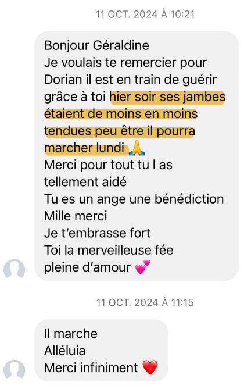Tap highlighted line "étaient de moins en moins"
244x389 pixels.
tap(121, 114)
